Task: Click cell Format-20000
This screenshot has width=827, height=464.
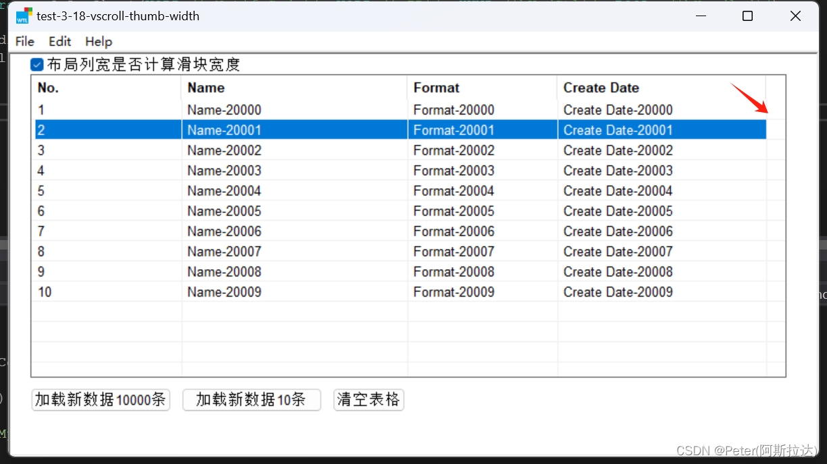Action: pos(482,110)
